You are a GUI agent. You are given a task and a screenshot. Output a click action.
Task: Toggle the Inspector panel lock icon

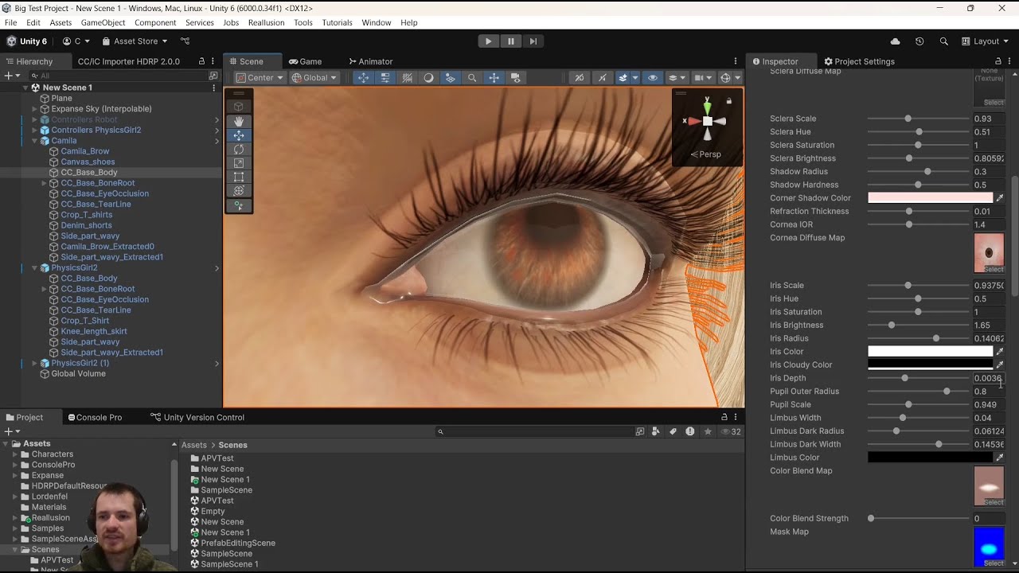(x=998, y=61)
